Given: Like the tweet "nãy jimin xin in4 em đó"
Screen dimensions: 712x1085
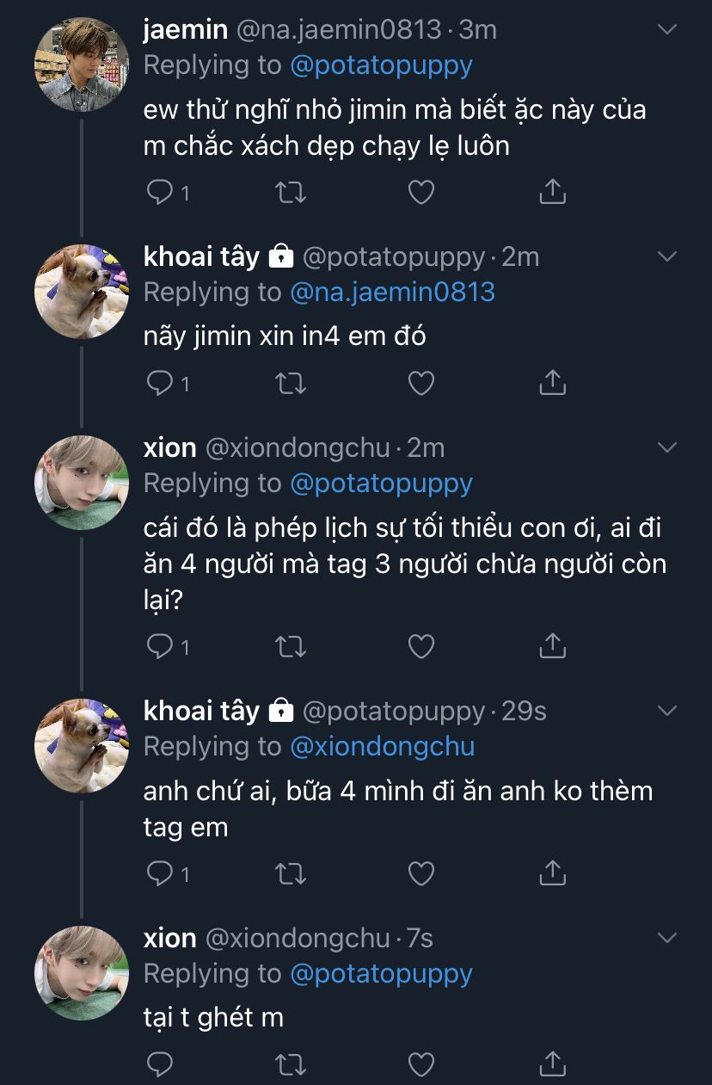Looking at the screenshot, I should point(420,383).
